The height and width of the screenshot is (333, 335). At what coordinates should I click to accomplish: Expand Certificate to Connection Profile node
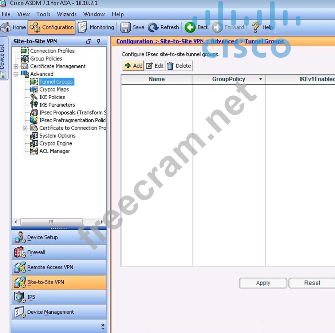[25, 128]
